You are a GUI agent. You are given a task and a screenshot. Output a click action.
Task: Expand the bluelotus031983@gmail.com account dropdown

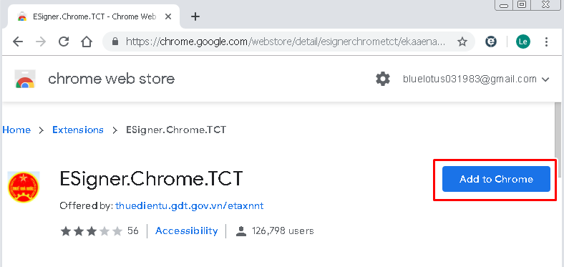pyautogui.click(x=476, y=79)
